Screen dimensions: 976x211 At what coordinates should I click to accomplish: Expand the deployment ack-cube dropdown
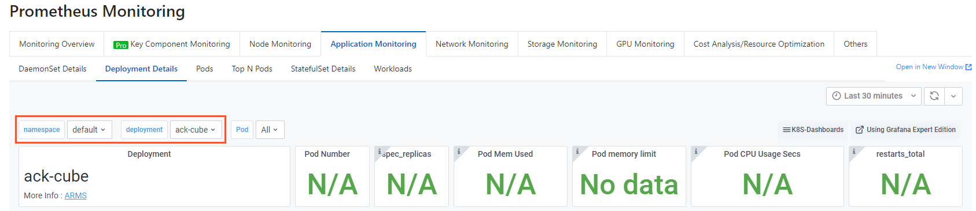pos(196,130)
